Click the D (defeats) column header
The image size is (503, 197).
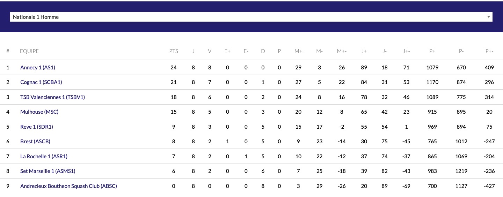pos(263,51)
